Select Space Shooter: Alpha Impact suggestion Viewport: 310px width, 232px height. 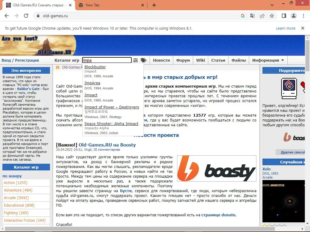111,124
